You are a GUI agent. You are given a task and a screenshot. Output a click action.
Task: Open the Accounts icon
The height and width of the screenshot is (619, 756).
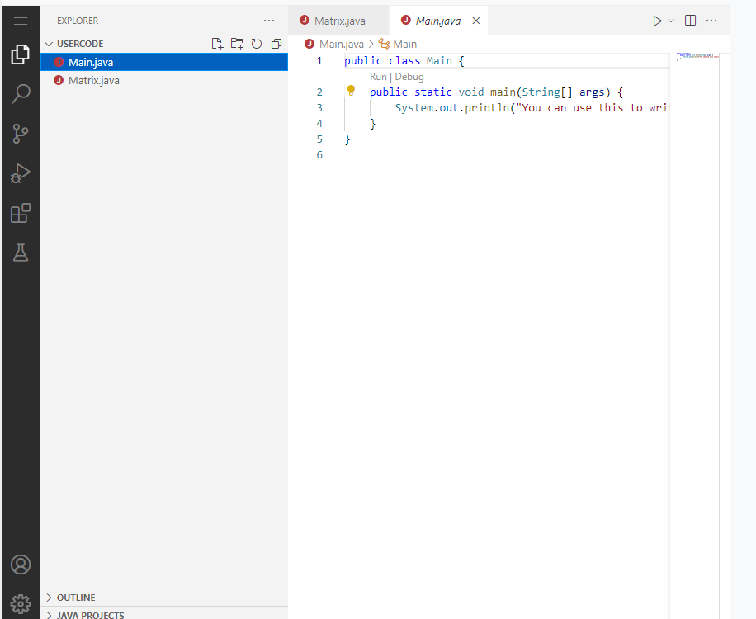point(21,565)
